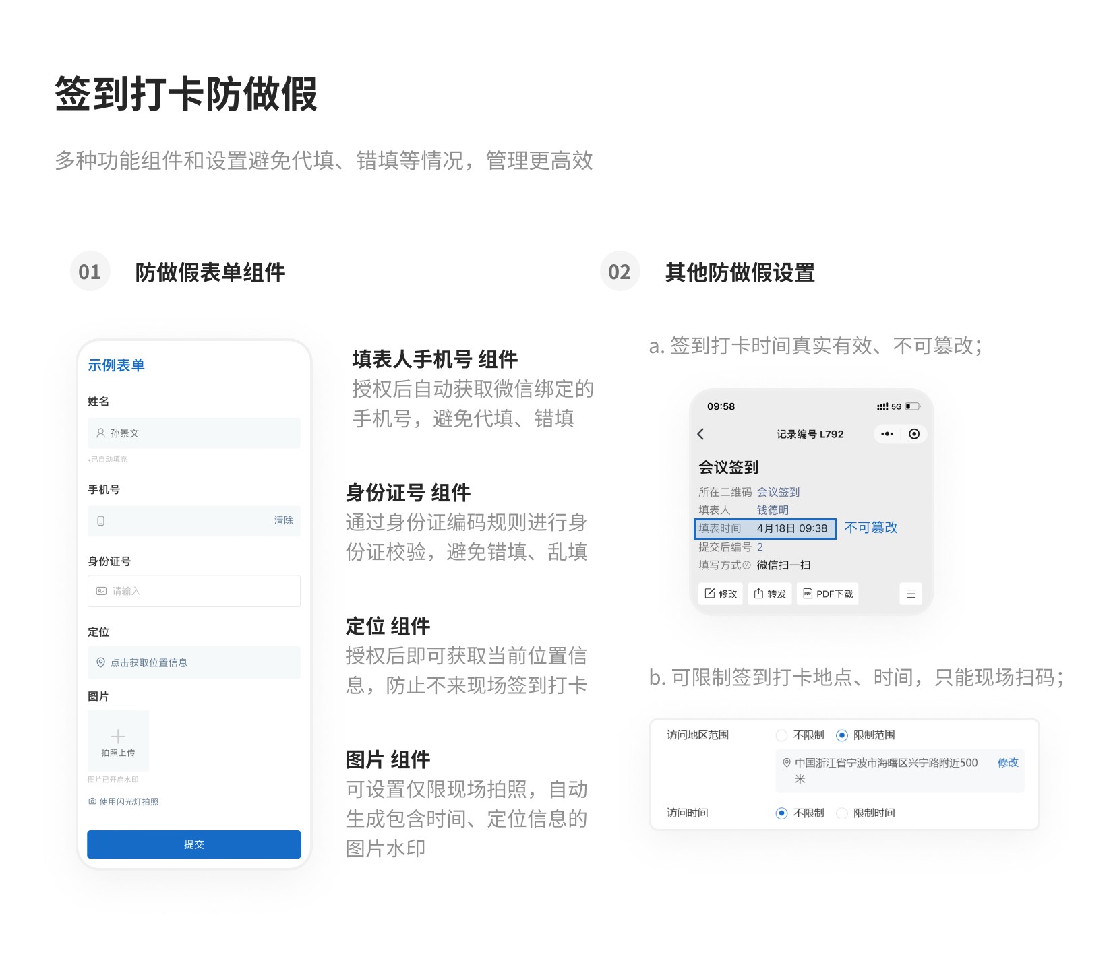Click the plus icon for 拍照上传
The height and width of the screenshot is (965, 1111).
118,736
